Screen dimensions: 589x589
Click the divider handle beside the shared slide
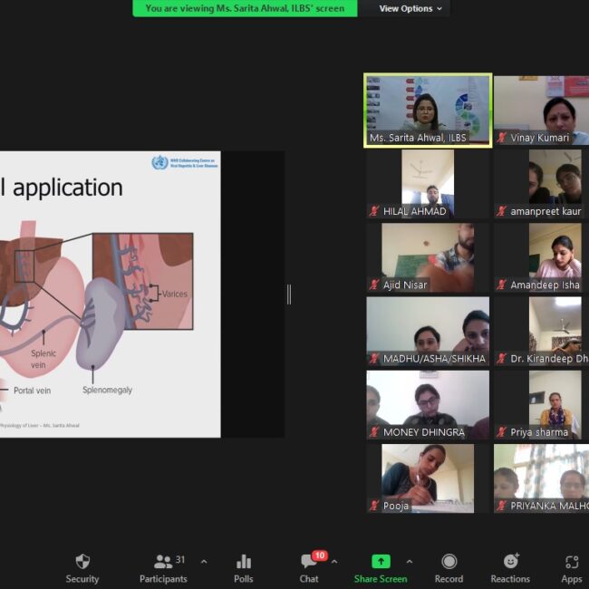(x=289, y=294)
